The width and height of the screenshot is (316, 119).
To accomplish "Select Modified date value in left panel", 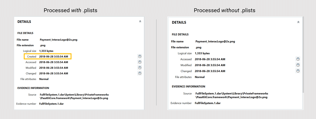I will click(54, 68).
